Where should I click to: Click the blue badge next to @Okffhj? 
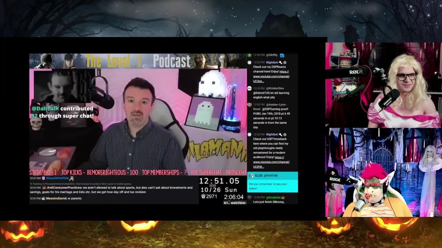click(282, 55)
